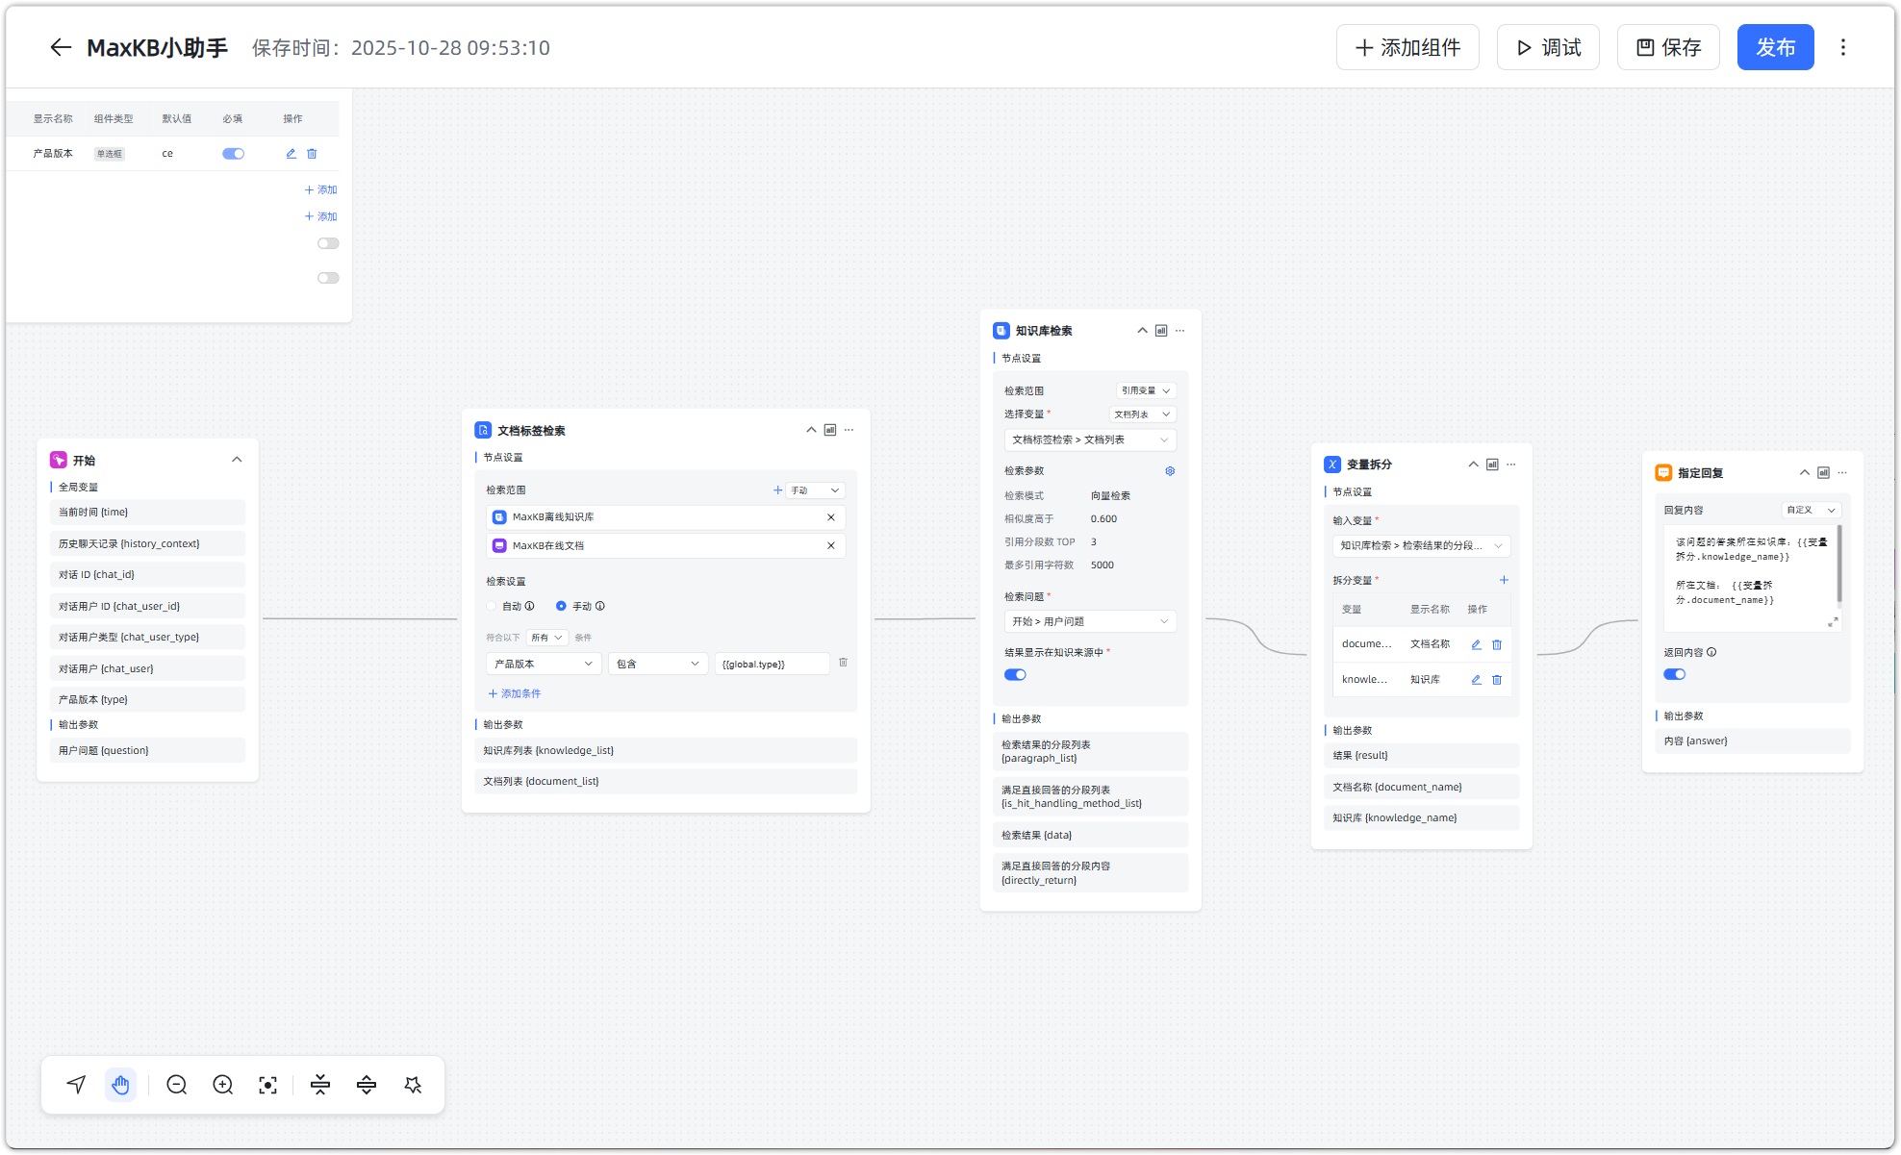Open the more options menu at top right
The width and height of the screenshot is (1901, 1155).
[x=1843, y=47]
